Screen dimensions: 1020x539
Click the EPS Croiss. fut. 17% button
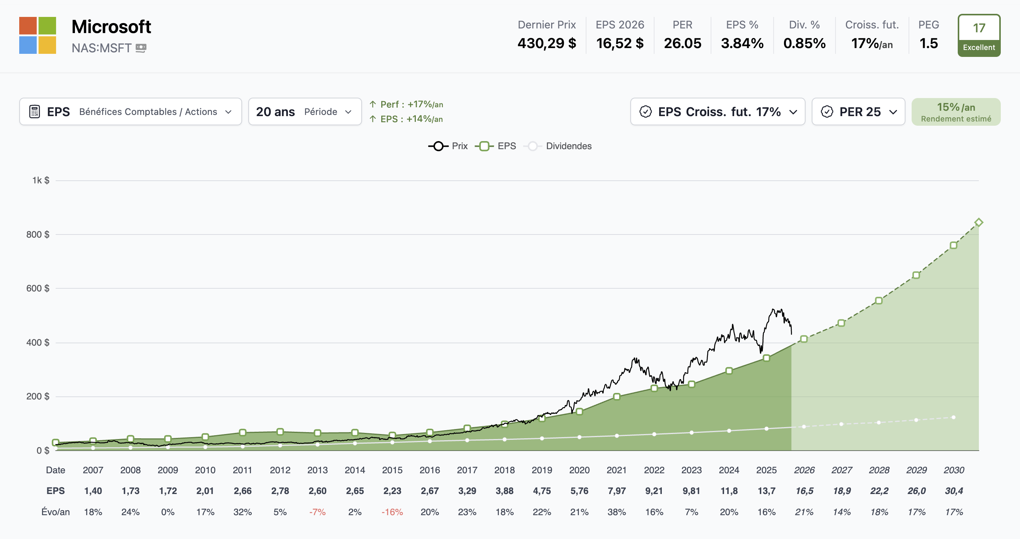[718, 111]
